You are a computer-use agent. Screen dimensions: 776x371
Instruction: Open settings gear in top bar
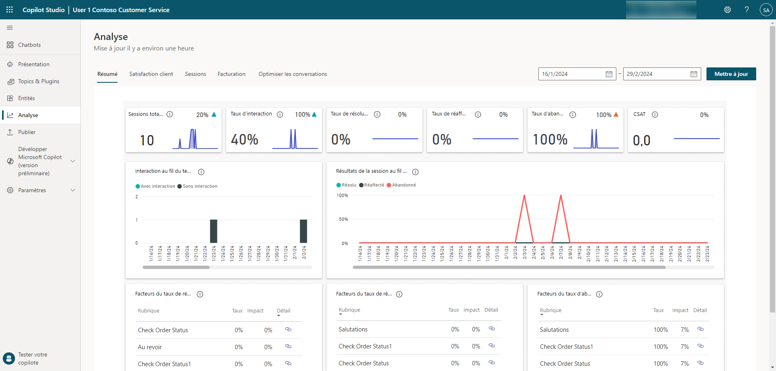point(727,10)
